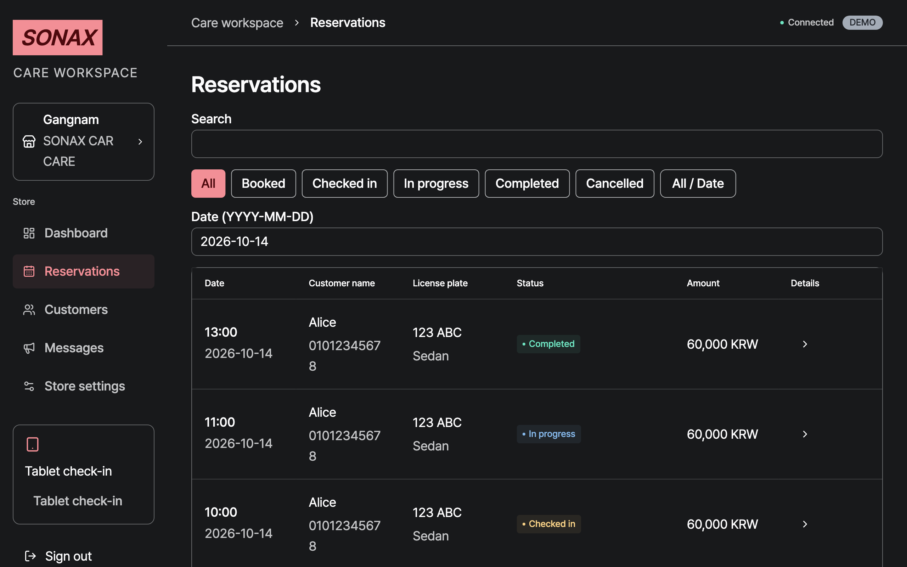Click the In progress status badge

(549, 434)
